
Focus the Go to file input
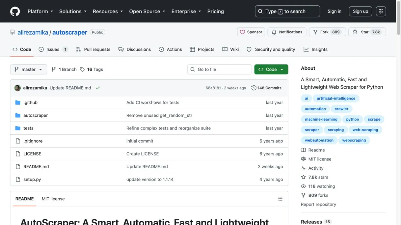pos(220,69)
